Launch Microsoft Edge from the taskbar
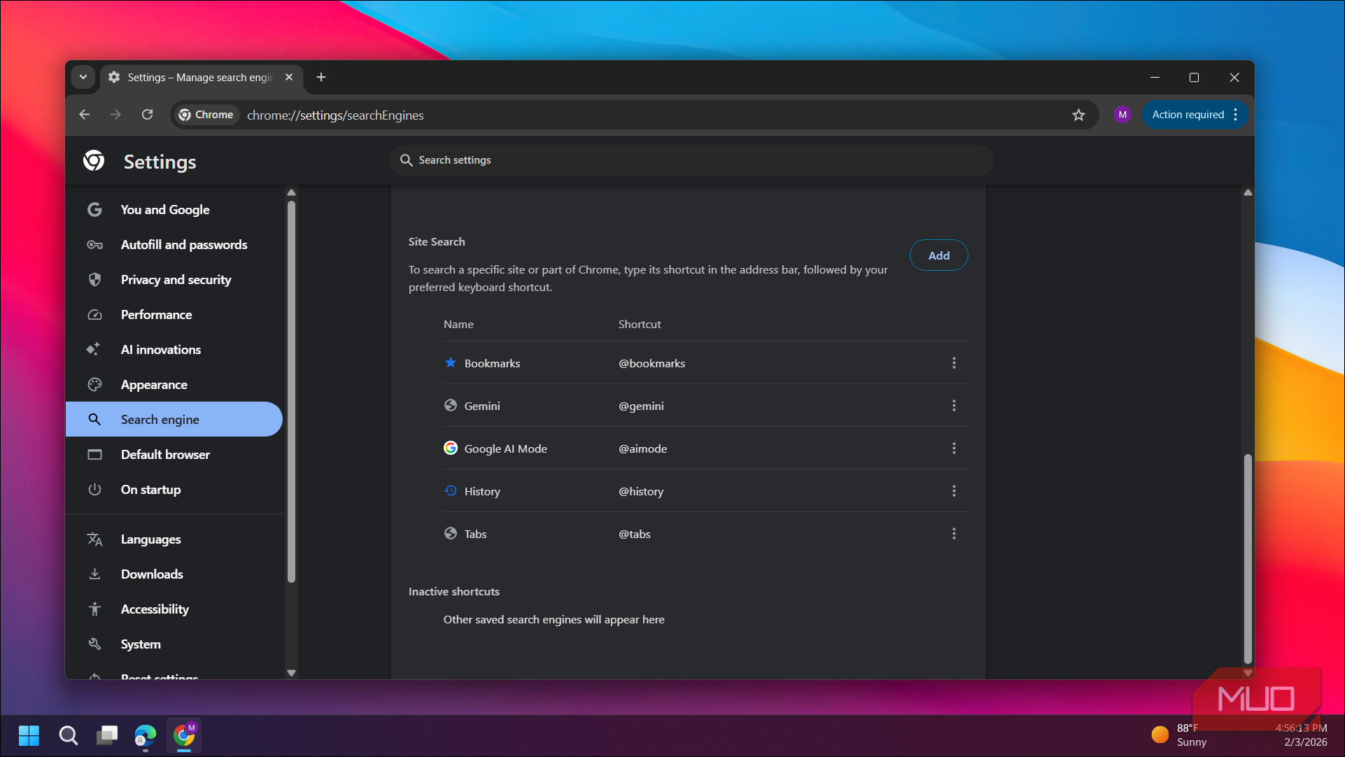The image size is (1345, 757). (x=146, y=735)
